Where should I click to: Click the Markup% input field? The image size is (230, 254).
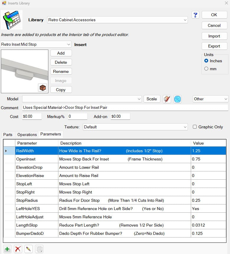[79, 117]
